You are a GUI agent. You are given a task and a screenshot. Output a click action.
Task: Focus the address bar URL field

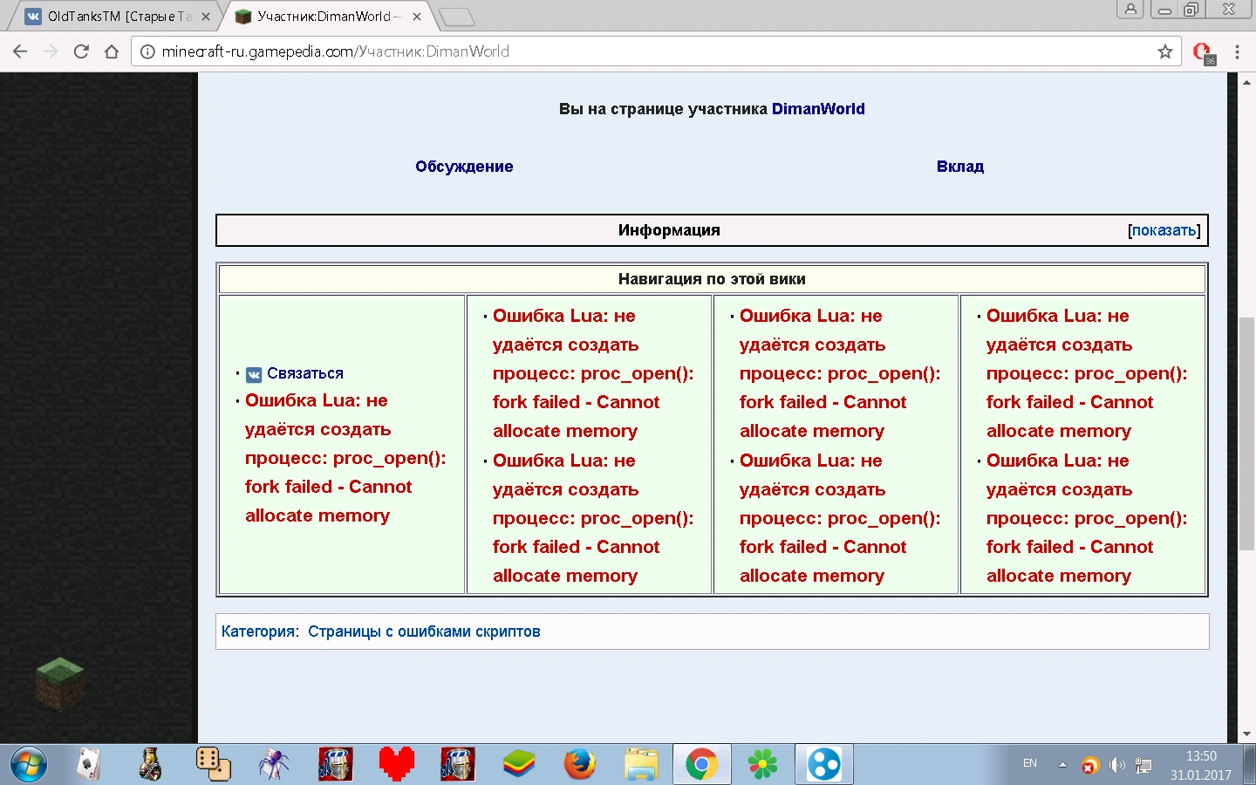tap(654, 51)
